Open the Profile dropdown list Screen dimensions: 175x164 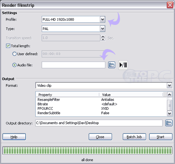click(x=102, y=19)
